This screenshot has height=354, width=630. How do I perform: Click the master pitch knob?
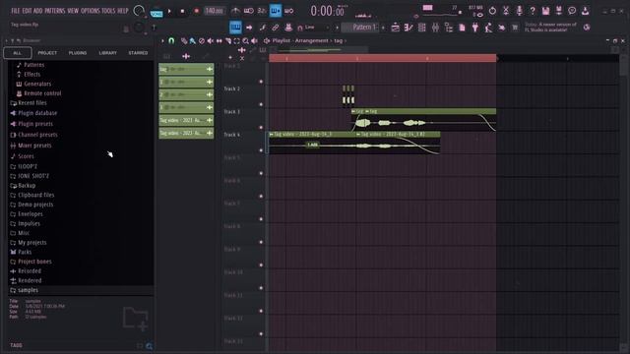pyautogui.click(x=139, y=28)
